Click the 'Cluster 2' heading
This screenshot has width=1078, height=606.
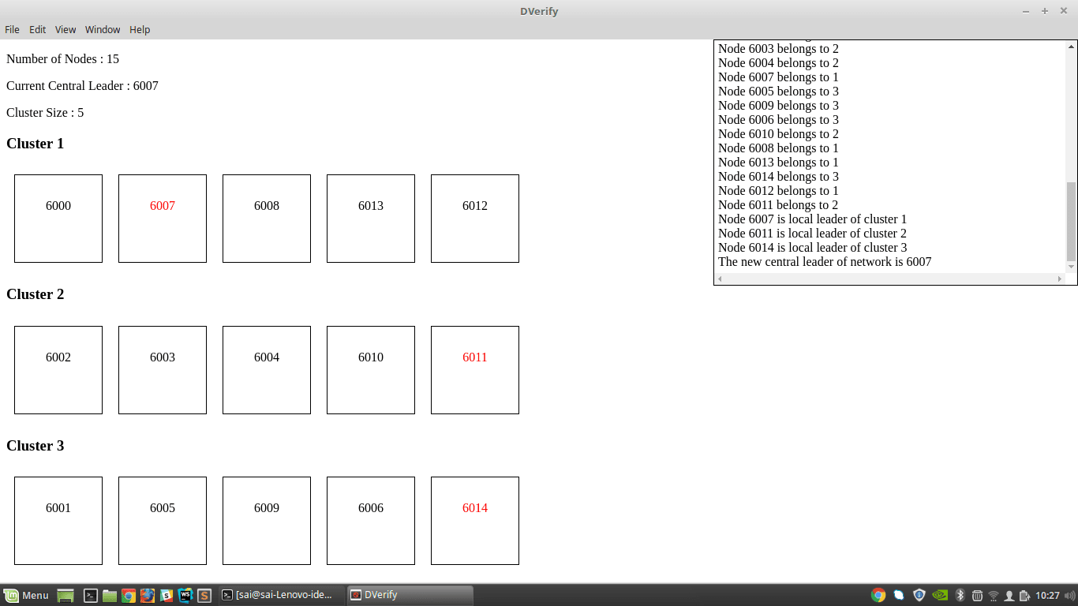click(36, 294)
